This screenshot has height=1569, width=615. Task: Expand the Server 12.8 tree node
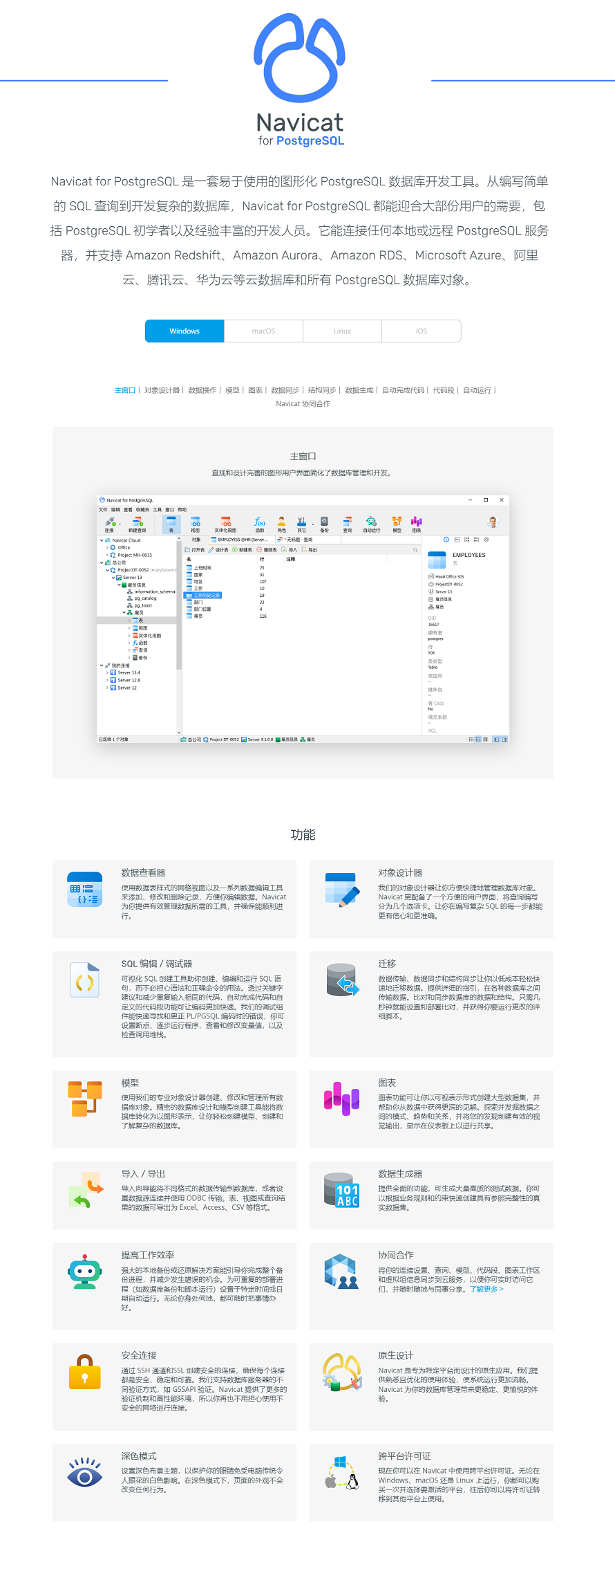pos(107,680)
